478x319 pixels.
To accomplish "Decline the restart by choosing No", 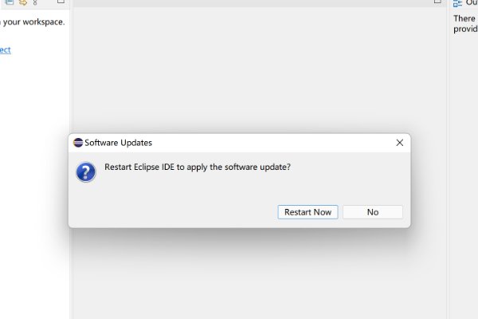I will click(373, 212).
